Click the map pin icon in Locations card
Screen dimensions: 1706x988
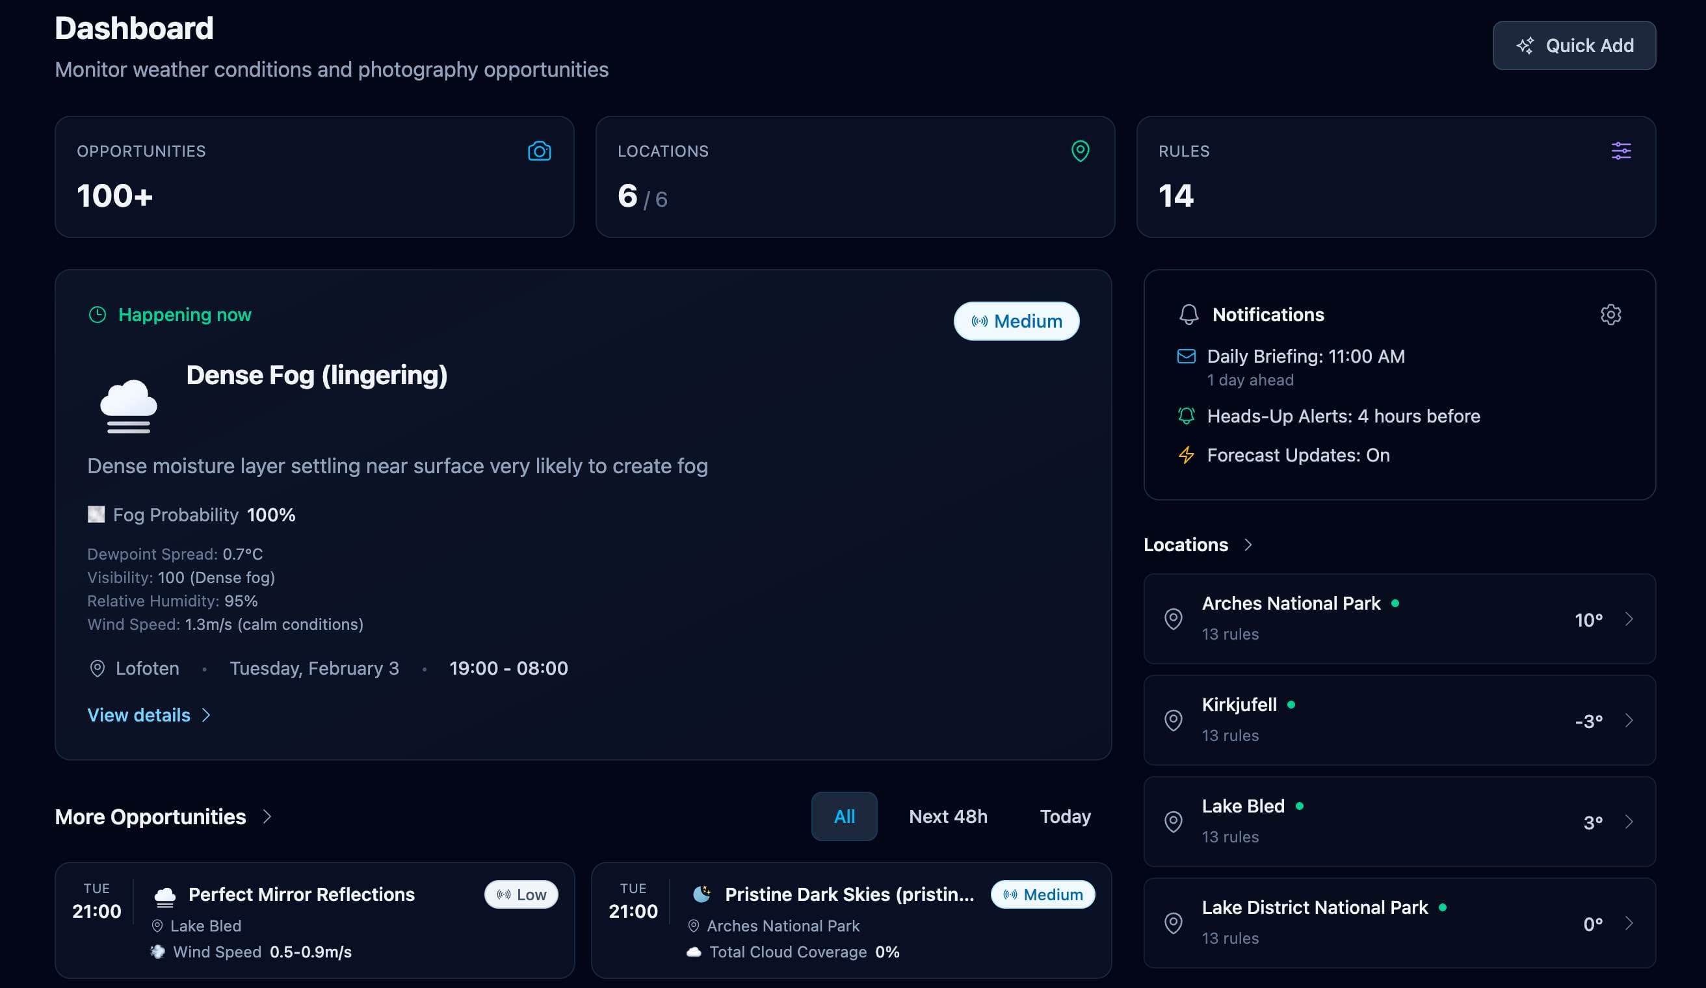click(1080, 151)
